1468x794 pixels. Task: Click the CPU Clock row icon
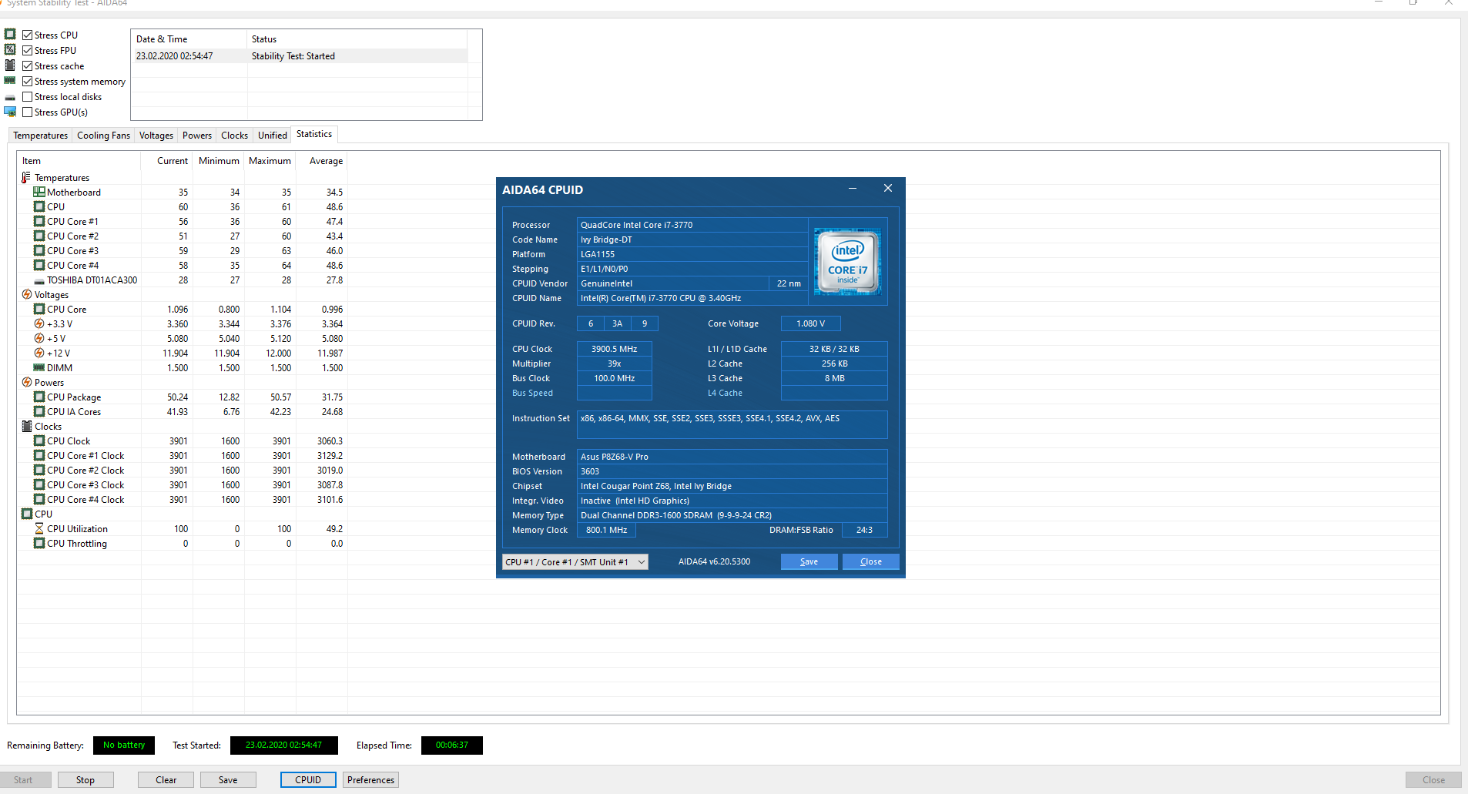(x=39, y=441)
